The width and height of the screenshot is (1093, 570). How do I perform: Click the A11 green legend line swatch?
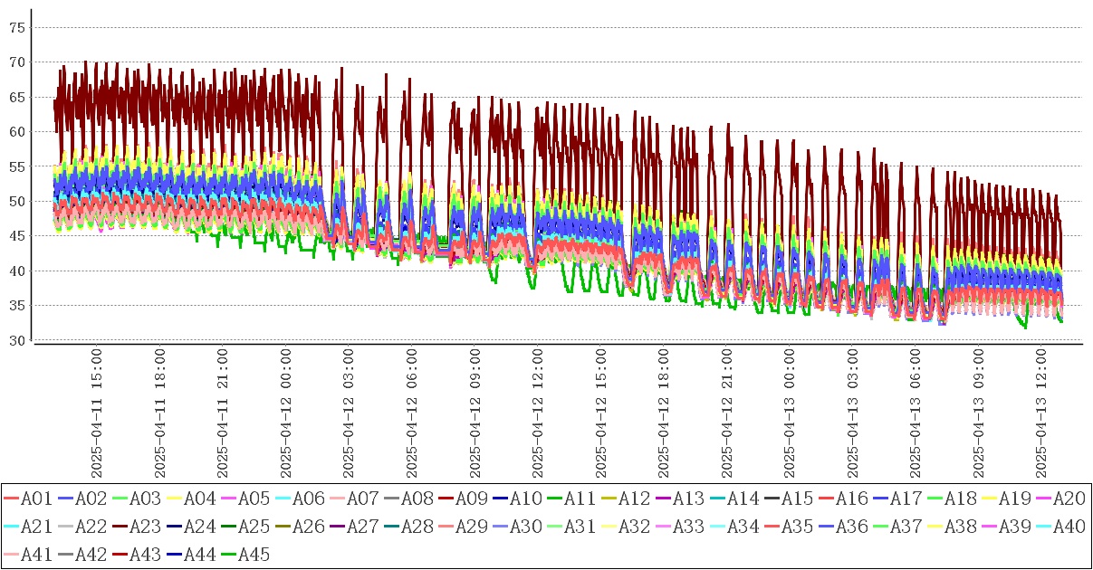point(573,499)
